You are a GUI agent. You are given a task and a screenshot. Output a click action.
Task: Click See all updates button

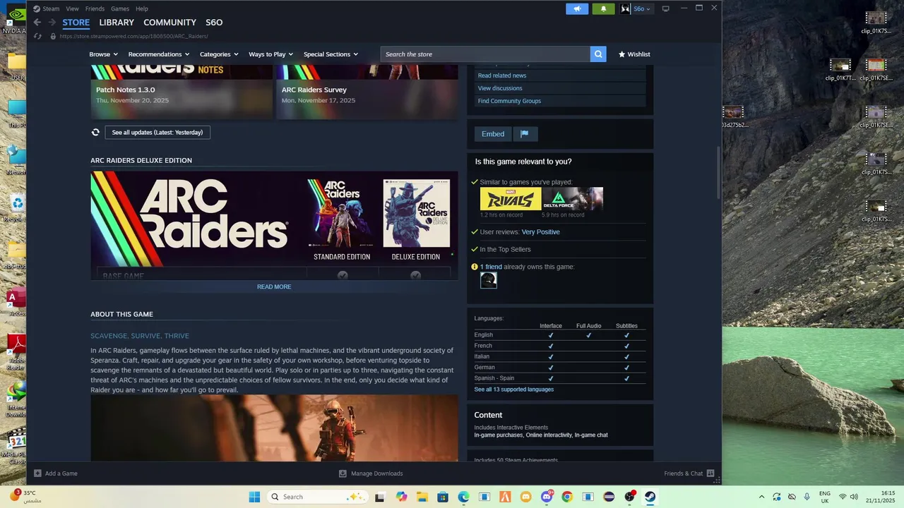pos(157,133)
